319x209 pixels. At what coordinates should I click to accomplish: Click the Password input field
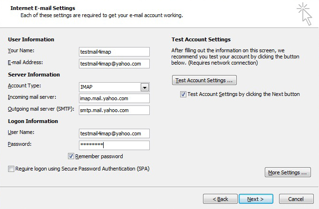(x=114, y=145)
